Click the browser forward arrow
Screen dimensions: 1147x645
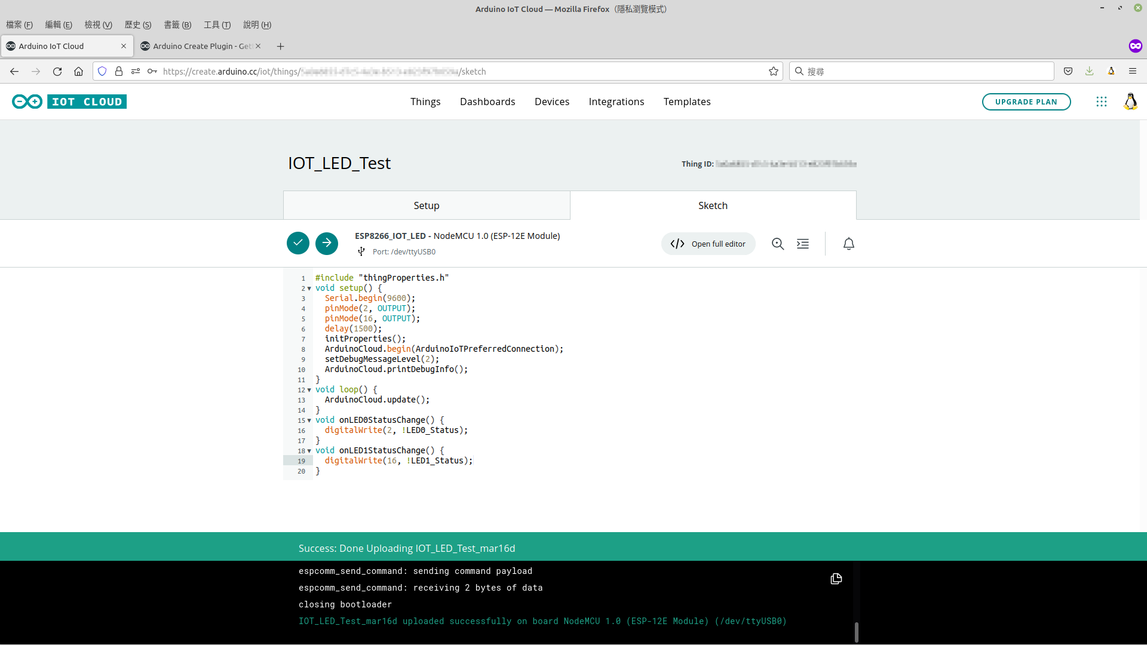click(x=36, y=71)
